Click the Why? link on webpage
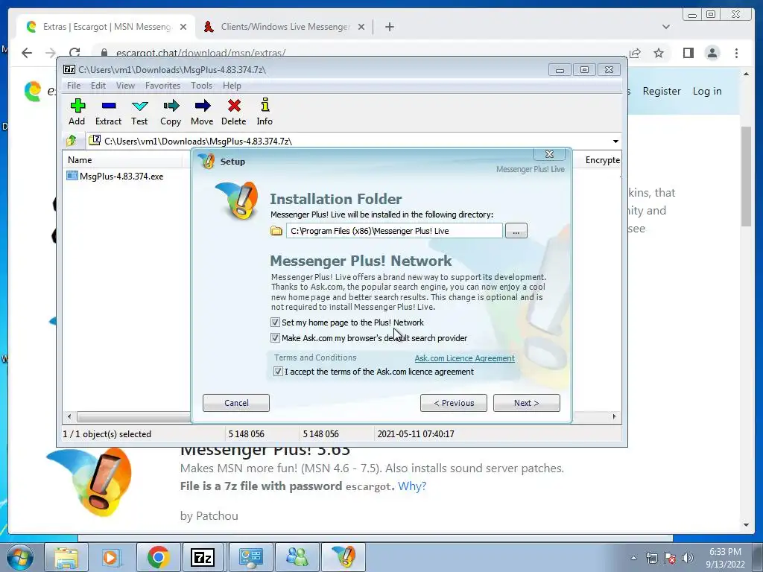Image resolution: width=763 pixels, height=572 pixels. tap(411, 486)
